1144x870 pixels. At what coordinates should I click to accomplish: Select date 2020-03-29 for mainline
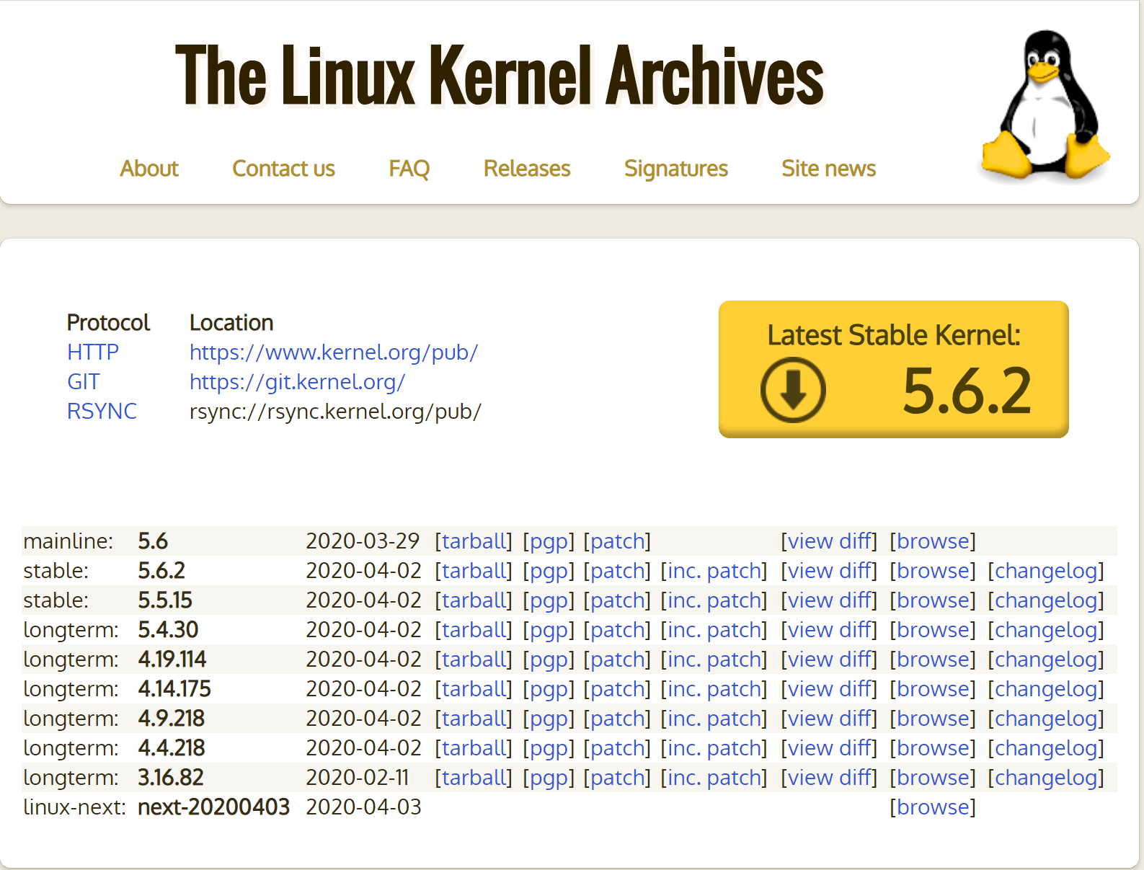tap(363, 541)
